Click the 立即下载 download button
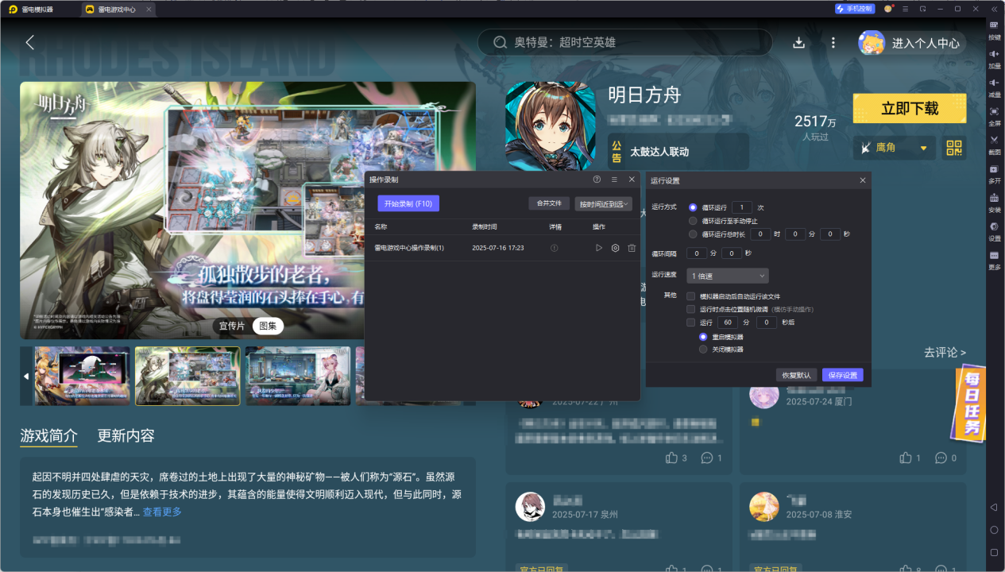The height and width of the screenshot is (572, 1005). coord(909,109)
